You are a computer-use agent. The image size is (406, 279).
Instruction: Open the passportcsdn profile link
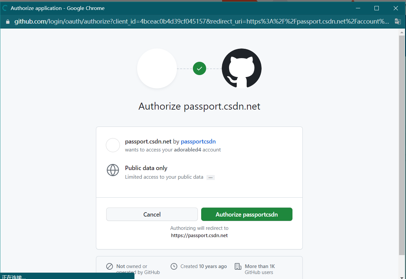pos(198,141)
